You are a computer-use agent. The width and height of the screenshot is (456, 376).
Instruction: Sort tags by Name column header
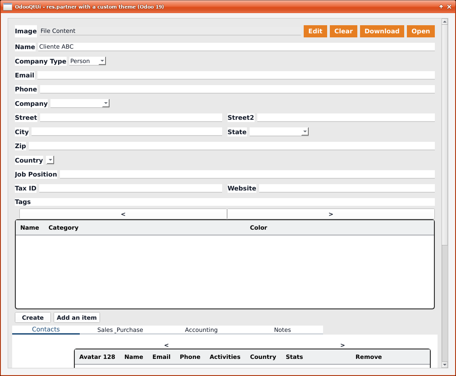pyautogui.click(x=30, y=228)
